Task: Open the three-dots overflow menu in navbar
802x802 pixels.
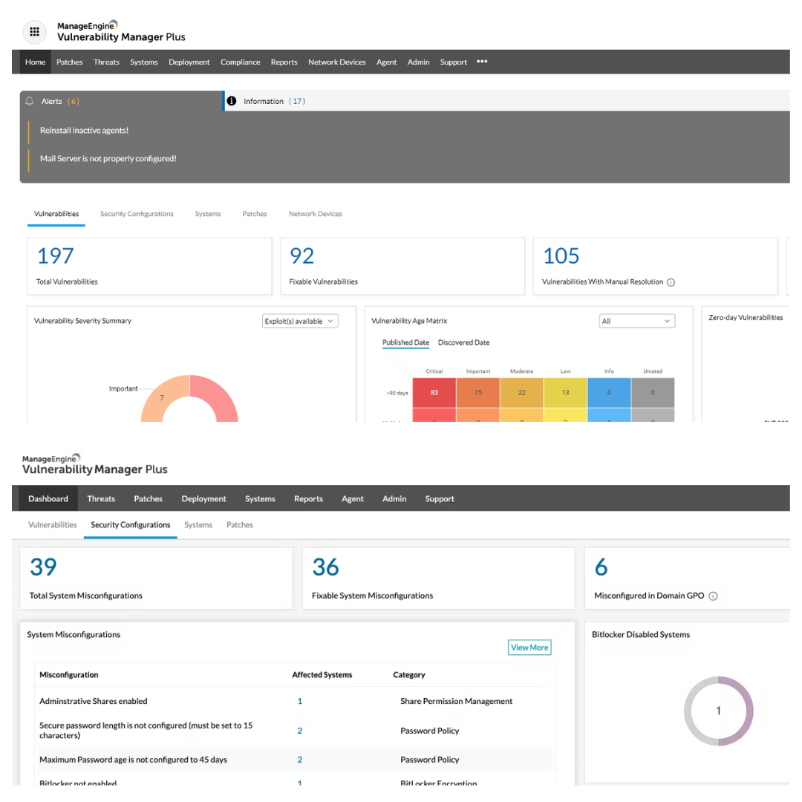Action: click(x=482, y=62)
